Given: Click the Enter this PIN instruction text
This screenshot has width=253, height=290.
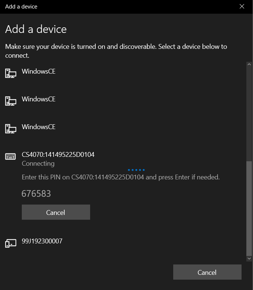Looking at the screenshot, I should pyautogui.click(x=120, y=177).
